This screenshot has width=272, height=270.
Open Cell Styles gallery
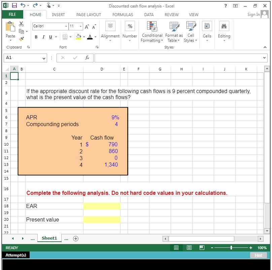point(191,32)
